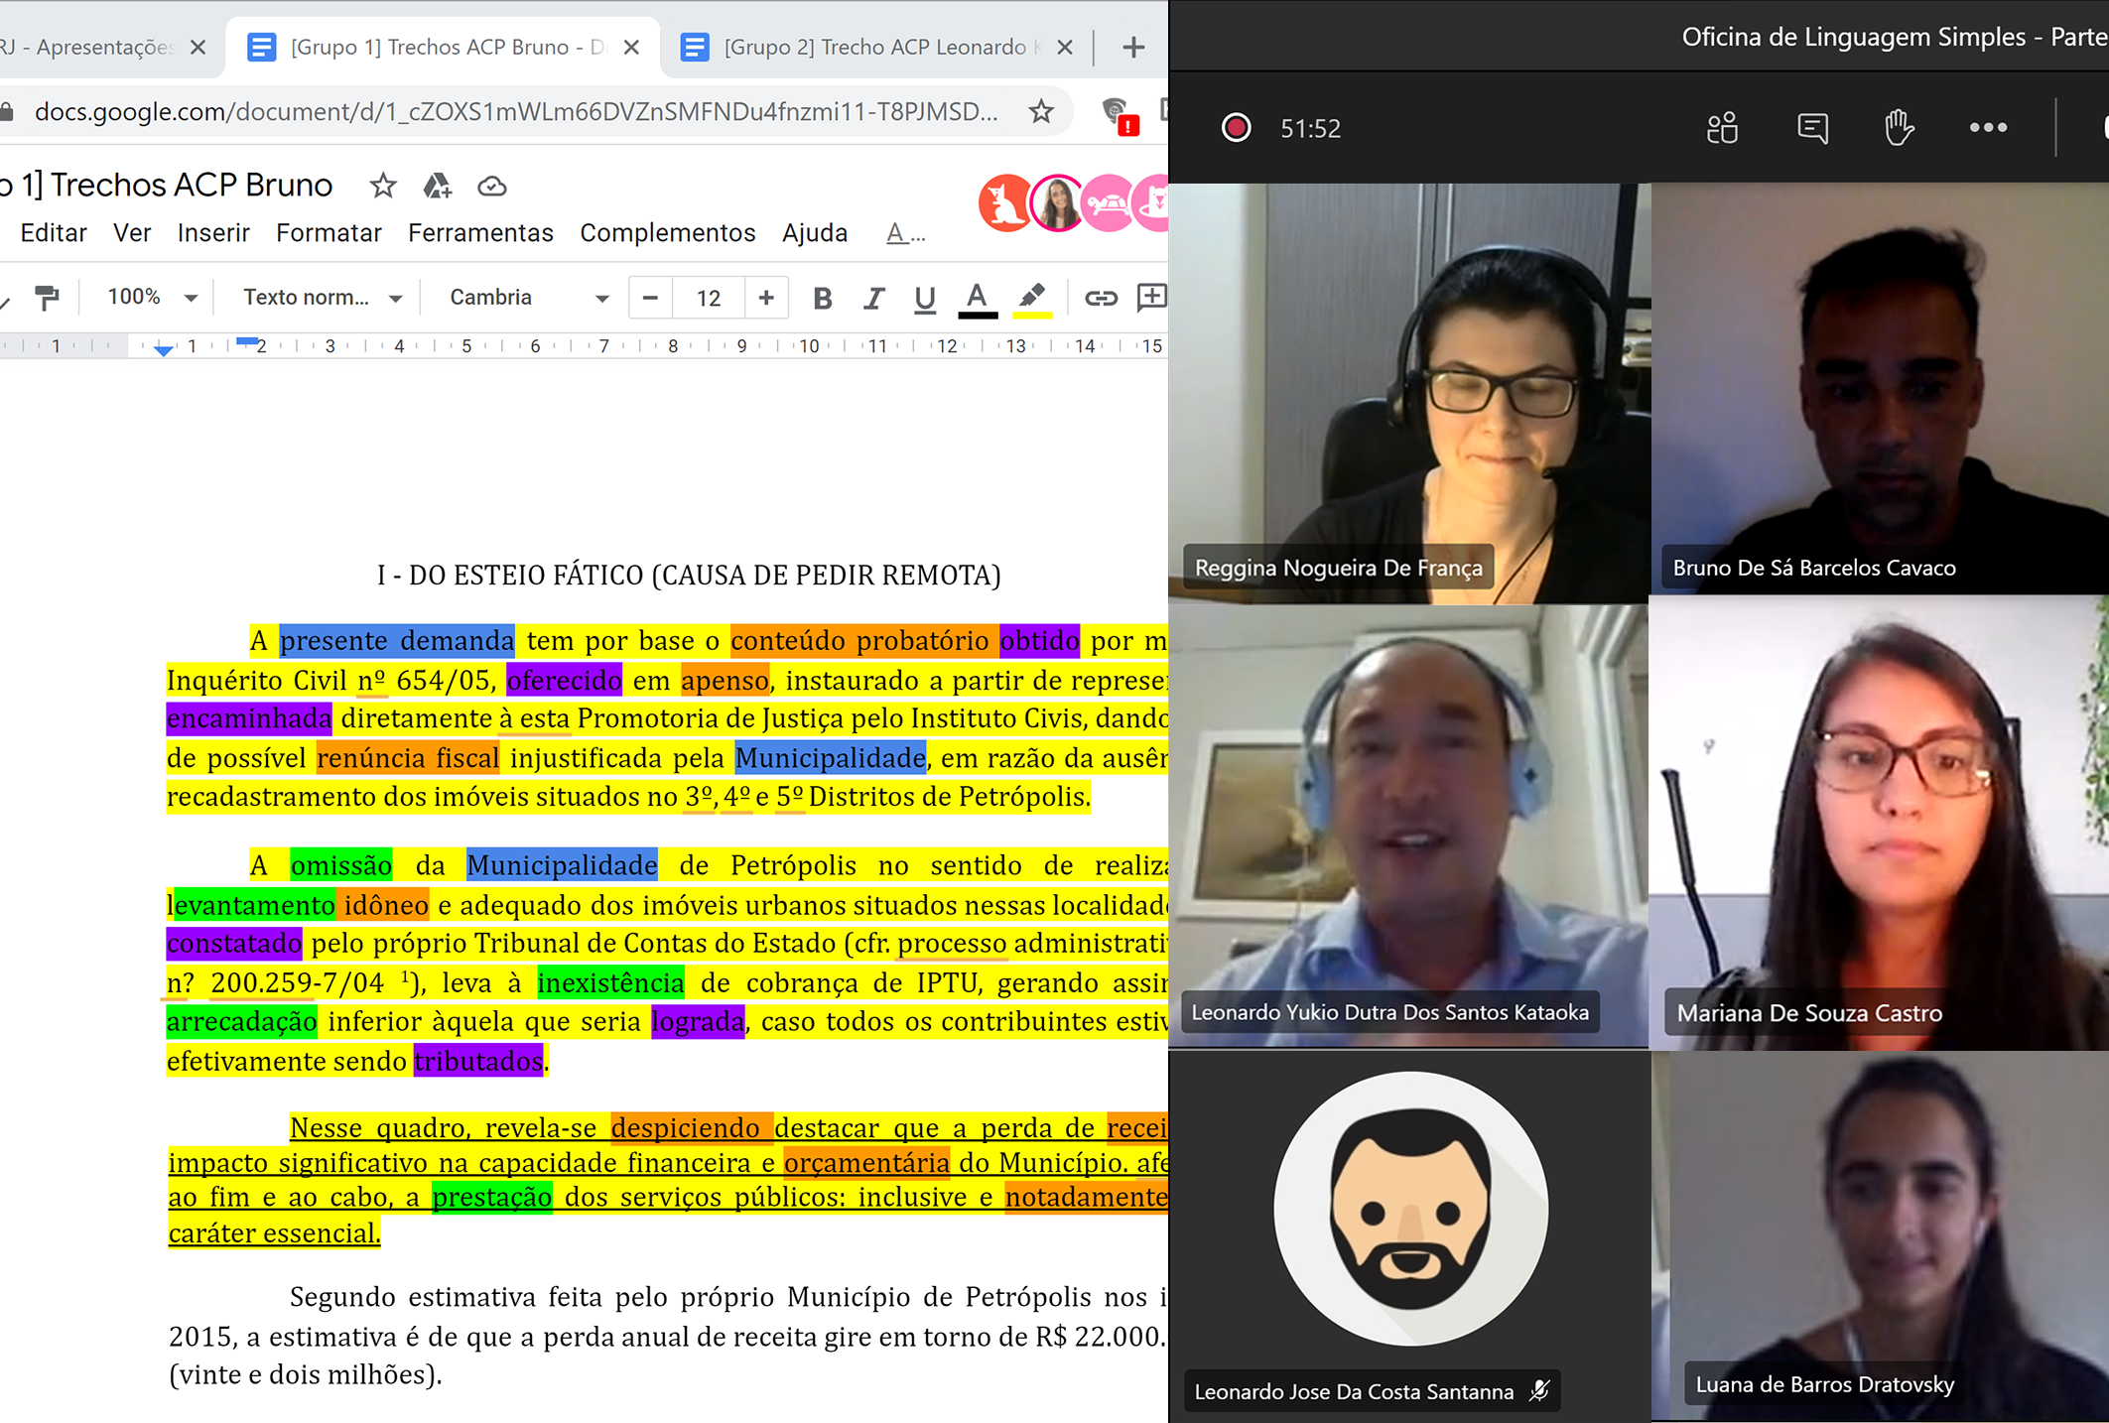Image resolution: width=2109 pixels, height=1423 pixels.
Task: Toggle italic formatting
Action: (873, 298)
